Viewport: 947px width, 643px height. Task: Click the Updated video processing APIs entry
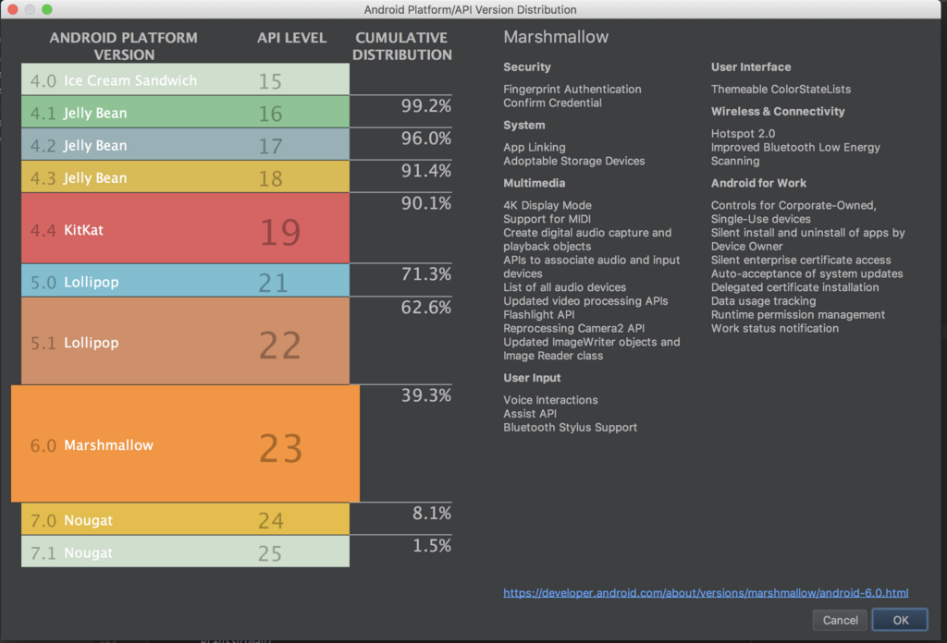point(585,301)
